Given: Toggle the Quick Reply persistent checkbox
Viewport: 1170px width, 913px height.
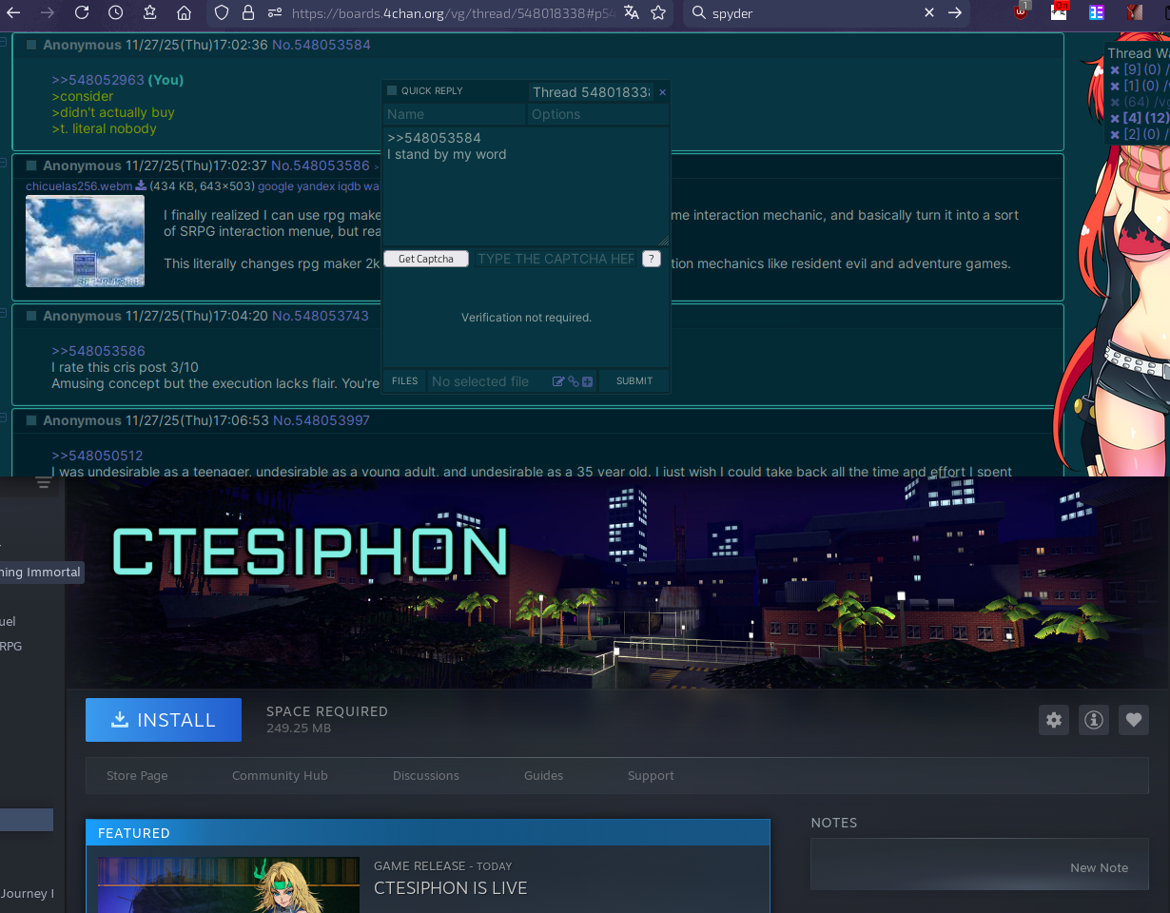Looking at the screenshot, I should [x=391, y=90].
